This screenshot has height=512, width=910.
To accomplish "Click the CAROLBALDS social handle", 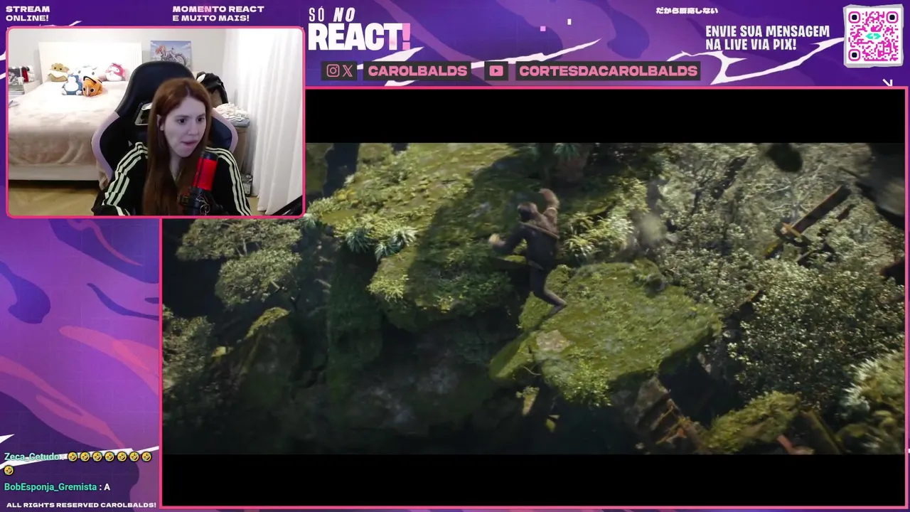I will pos(417,71).
